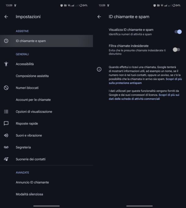Viewport: 186px width, 208px height.
Task: Enable Filtra chiamate indesiderate switch
Action: click(177, 50)
